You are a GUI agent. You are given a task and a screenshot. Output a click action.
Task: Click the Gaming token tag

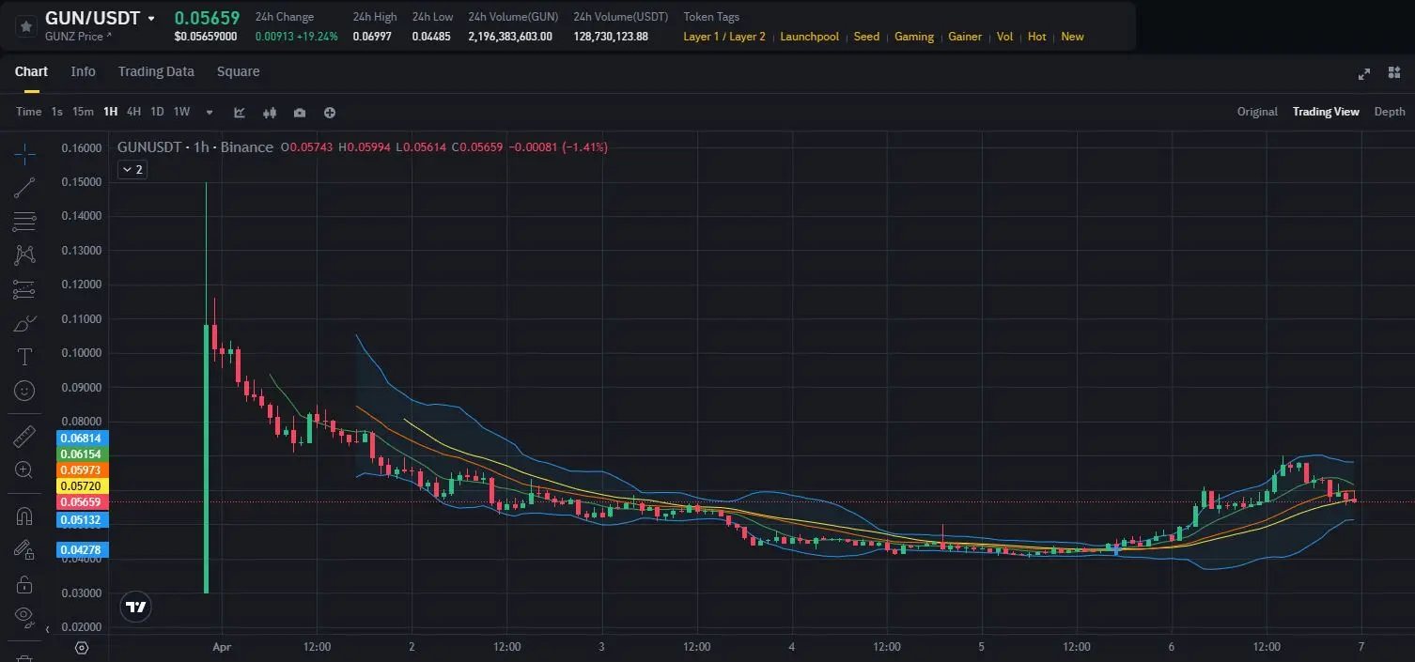914,37
